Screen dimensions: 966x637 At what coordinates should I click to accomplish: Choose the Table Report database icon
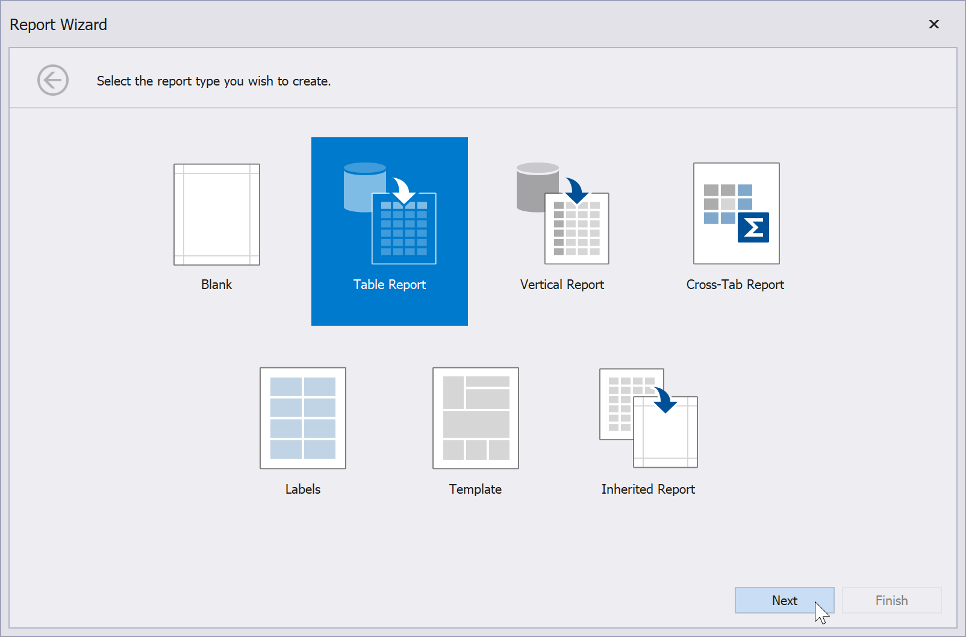pos(390,213)
